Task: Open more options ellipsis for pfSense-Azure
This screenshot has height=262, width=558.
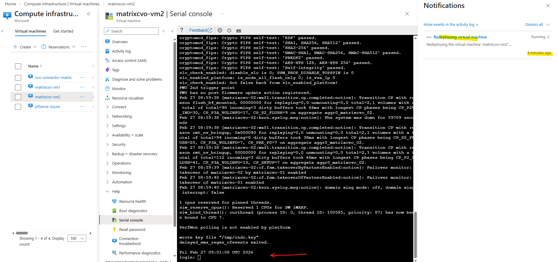Action: tap(82, 107)
